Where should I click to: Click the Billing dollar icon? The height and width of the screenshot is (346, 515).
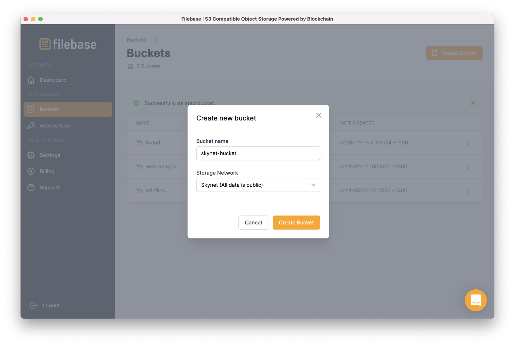click(x=31, y=171)
